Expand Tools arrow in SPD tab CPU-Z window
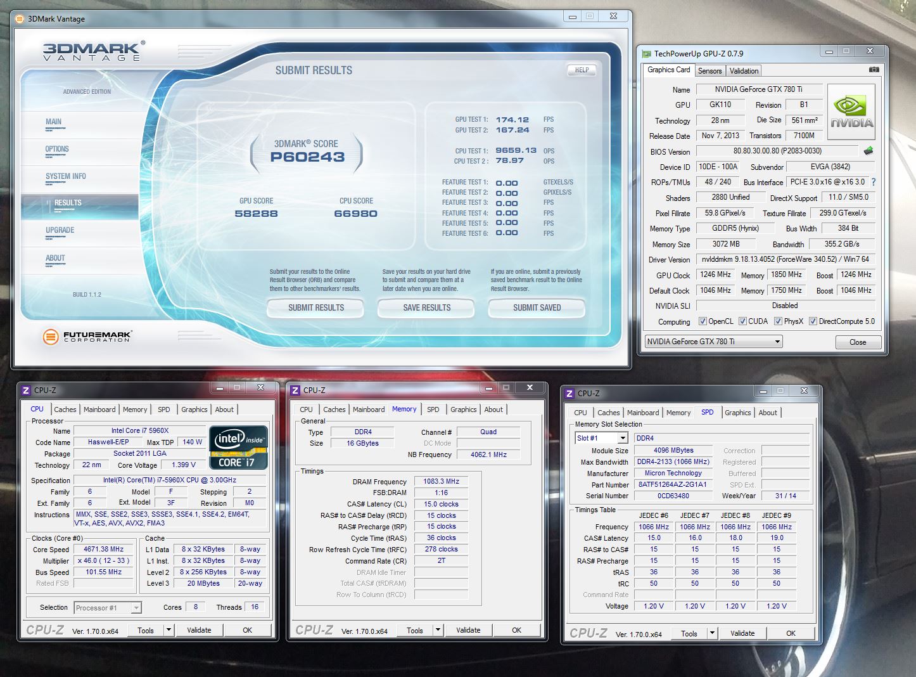This screenshot has width=916, height=677. pos(712,633)
